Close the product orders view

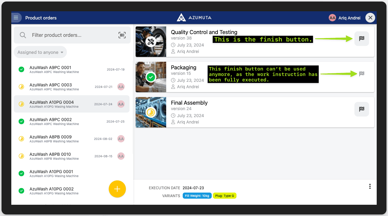tap(370, 18)
